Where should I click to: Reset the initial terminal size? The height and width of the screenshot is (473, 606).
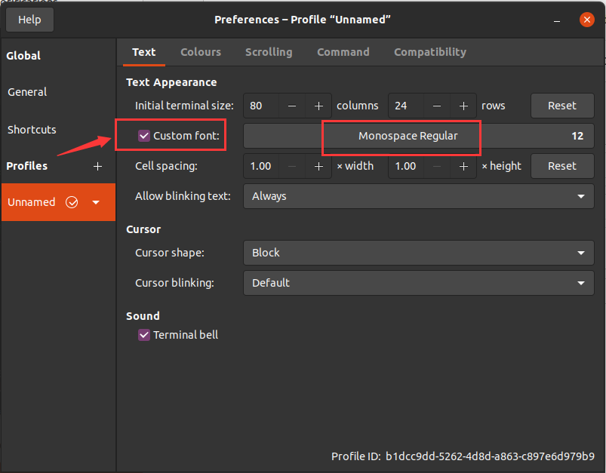click(561, 106)
